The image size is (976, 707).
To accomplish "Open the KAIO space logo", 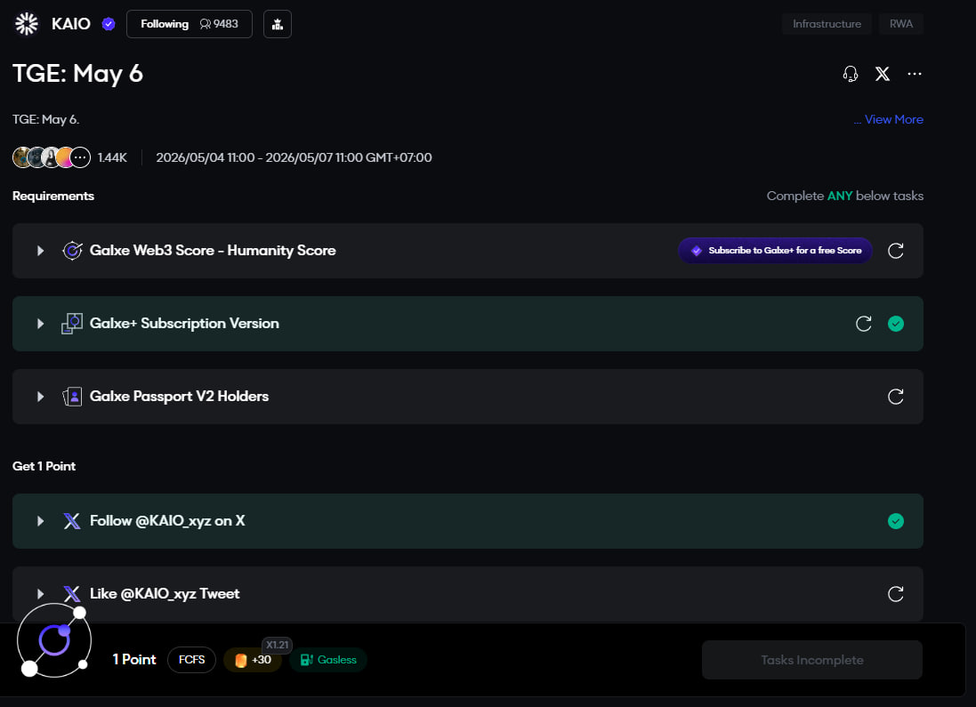I will 27,24.
